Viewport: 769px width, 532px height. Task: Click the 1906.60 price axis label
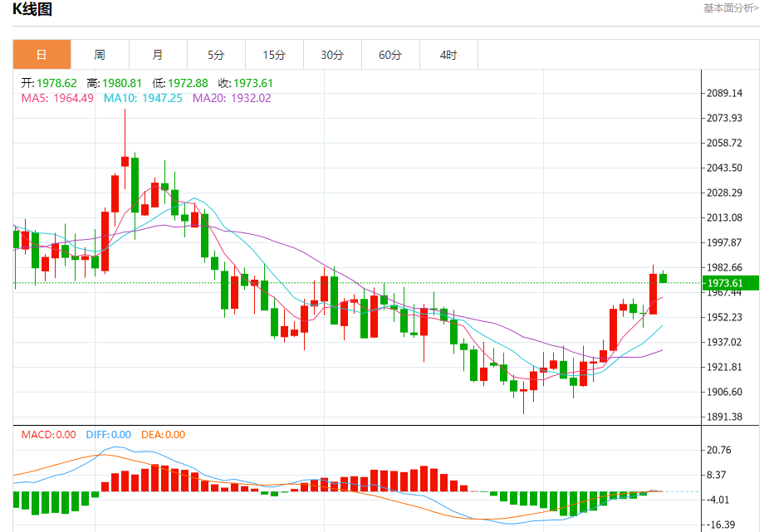pos(724,392)
